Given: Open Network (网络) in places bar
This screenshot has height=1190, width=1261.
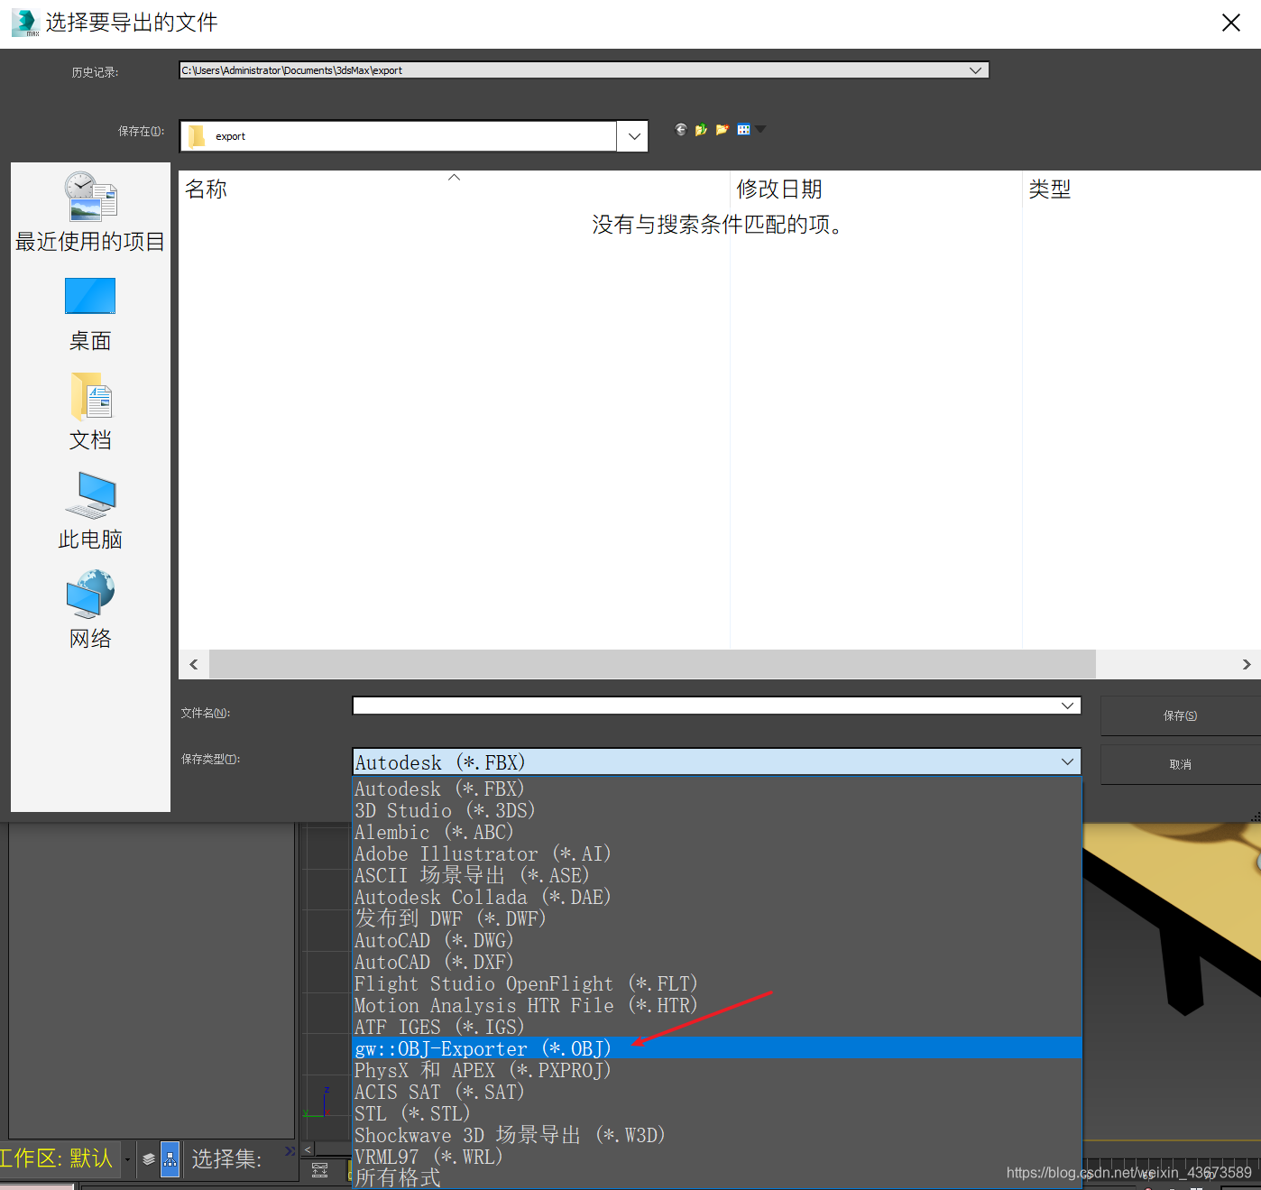Looking at the screenshot, I should [x=90, y=611].
